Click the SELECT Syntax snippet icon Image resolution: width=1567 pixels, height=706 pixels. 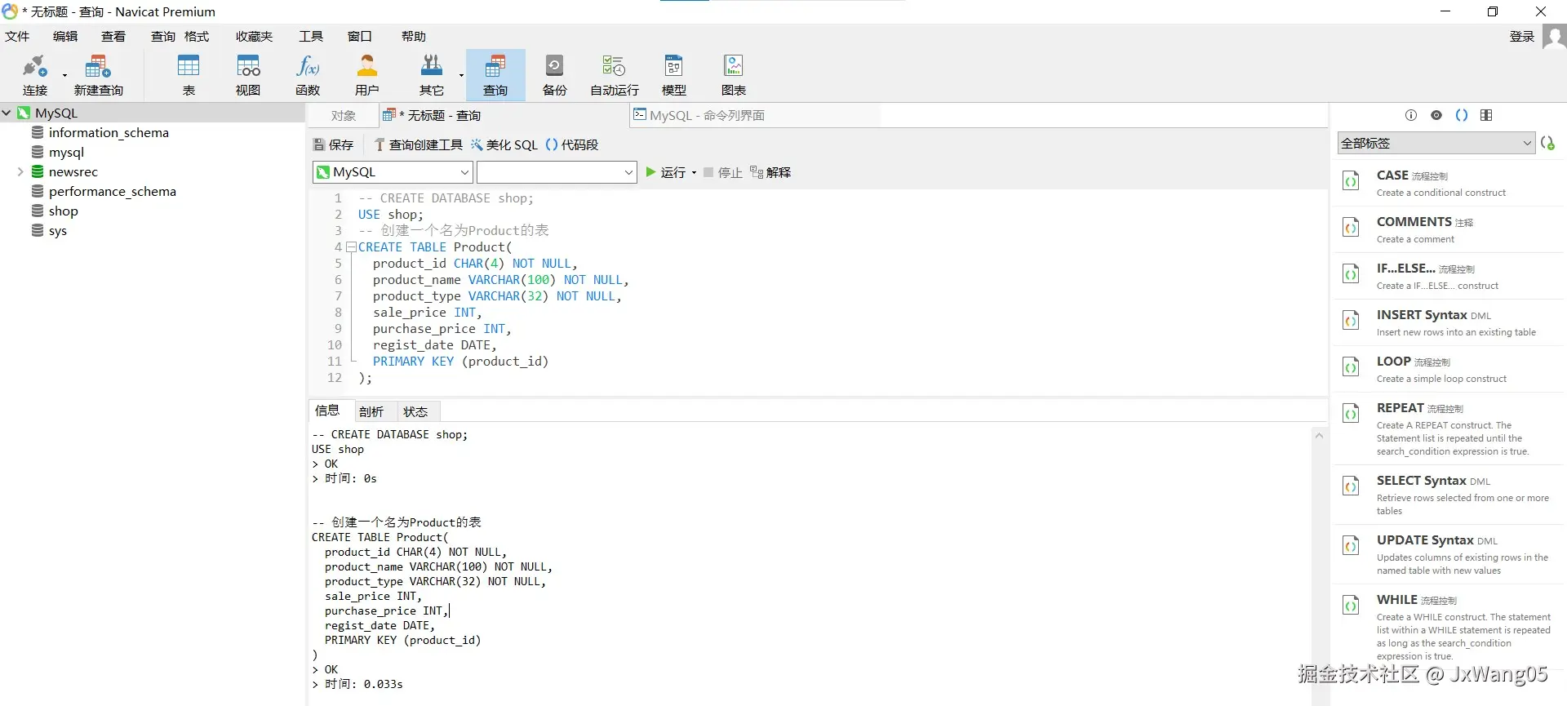[x=1351, y=486]
